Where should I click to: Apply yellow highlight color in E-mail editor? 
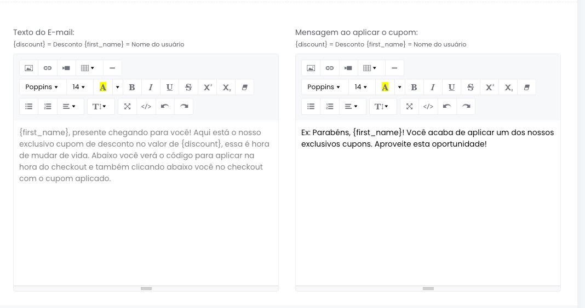point(103,87)
